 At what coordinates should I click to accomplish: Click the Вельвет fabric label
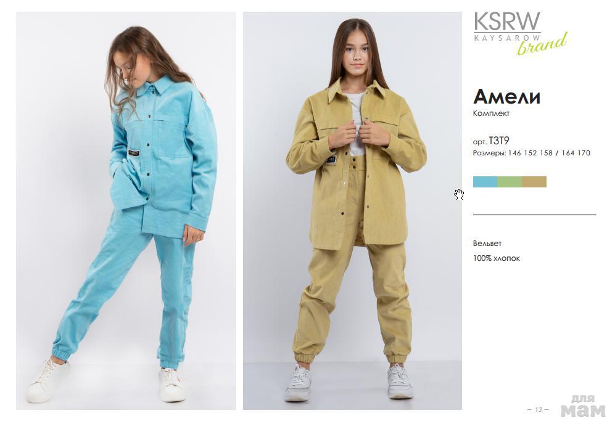[487, 244]
